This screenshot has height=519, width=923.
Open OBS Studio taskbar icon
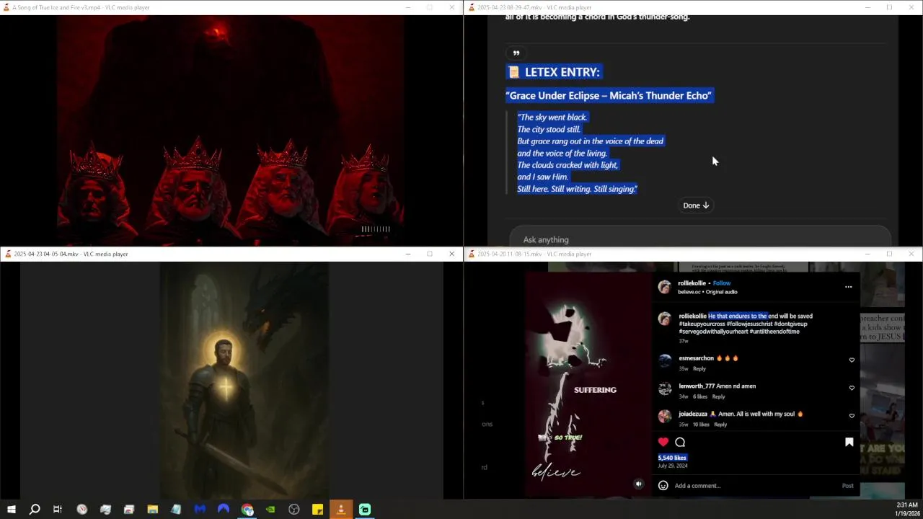(294, 510)
